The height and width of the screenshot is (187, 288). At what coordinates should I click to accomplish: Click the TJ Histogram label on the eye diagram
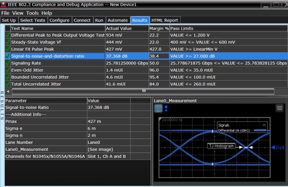[x=221, y=146]
